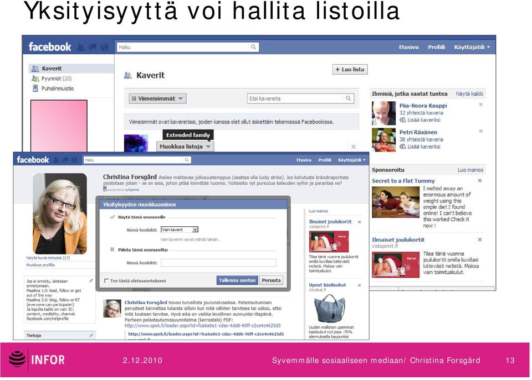Image resolution: width=532 pixels, height=380 pixels.
Task: Select Puhelinmuistio in sidebar
Action: 57,89
